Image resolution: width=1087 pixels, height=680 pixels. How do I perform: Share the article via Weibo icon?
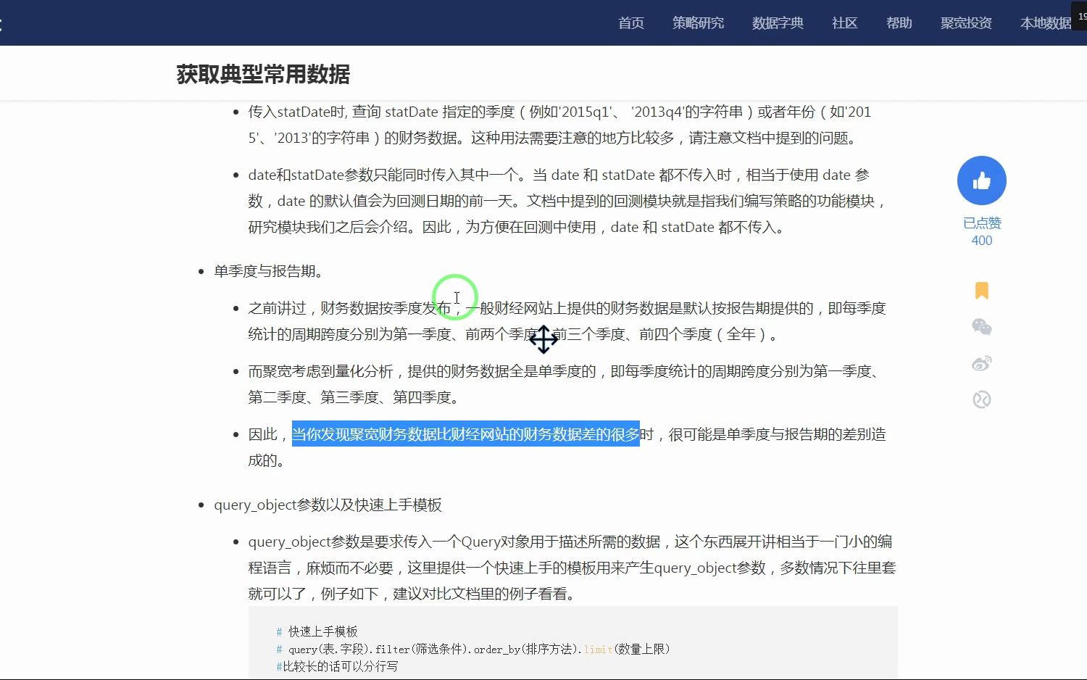tap(981, 363)
